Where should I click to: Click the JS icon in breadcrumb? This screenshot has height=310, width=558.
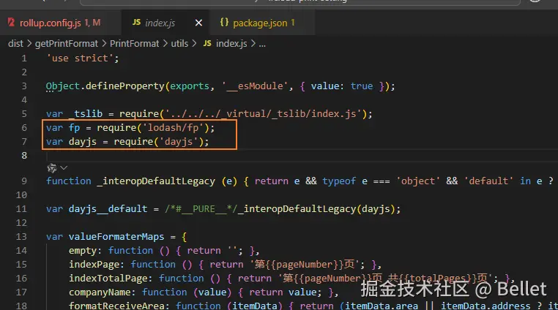click(207, 43)
